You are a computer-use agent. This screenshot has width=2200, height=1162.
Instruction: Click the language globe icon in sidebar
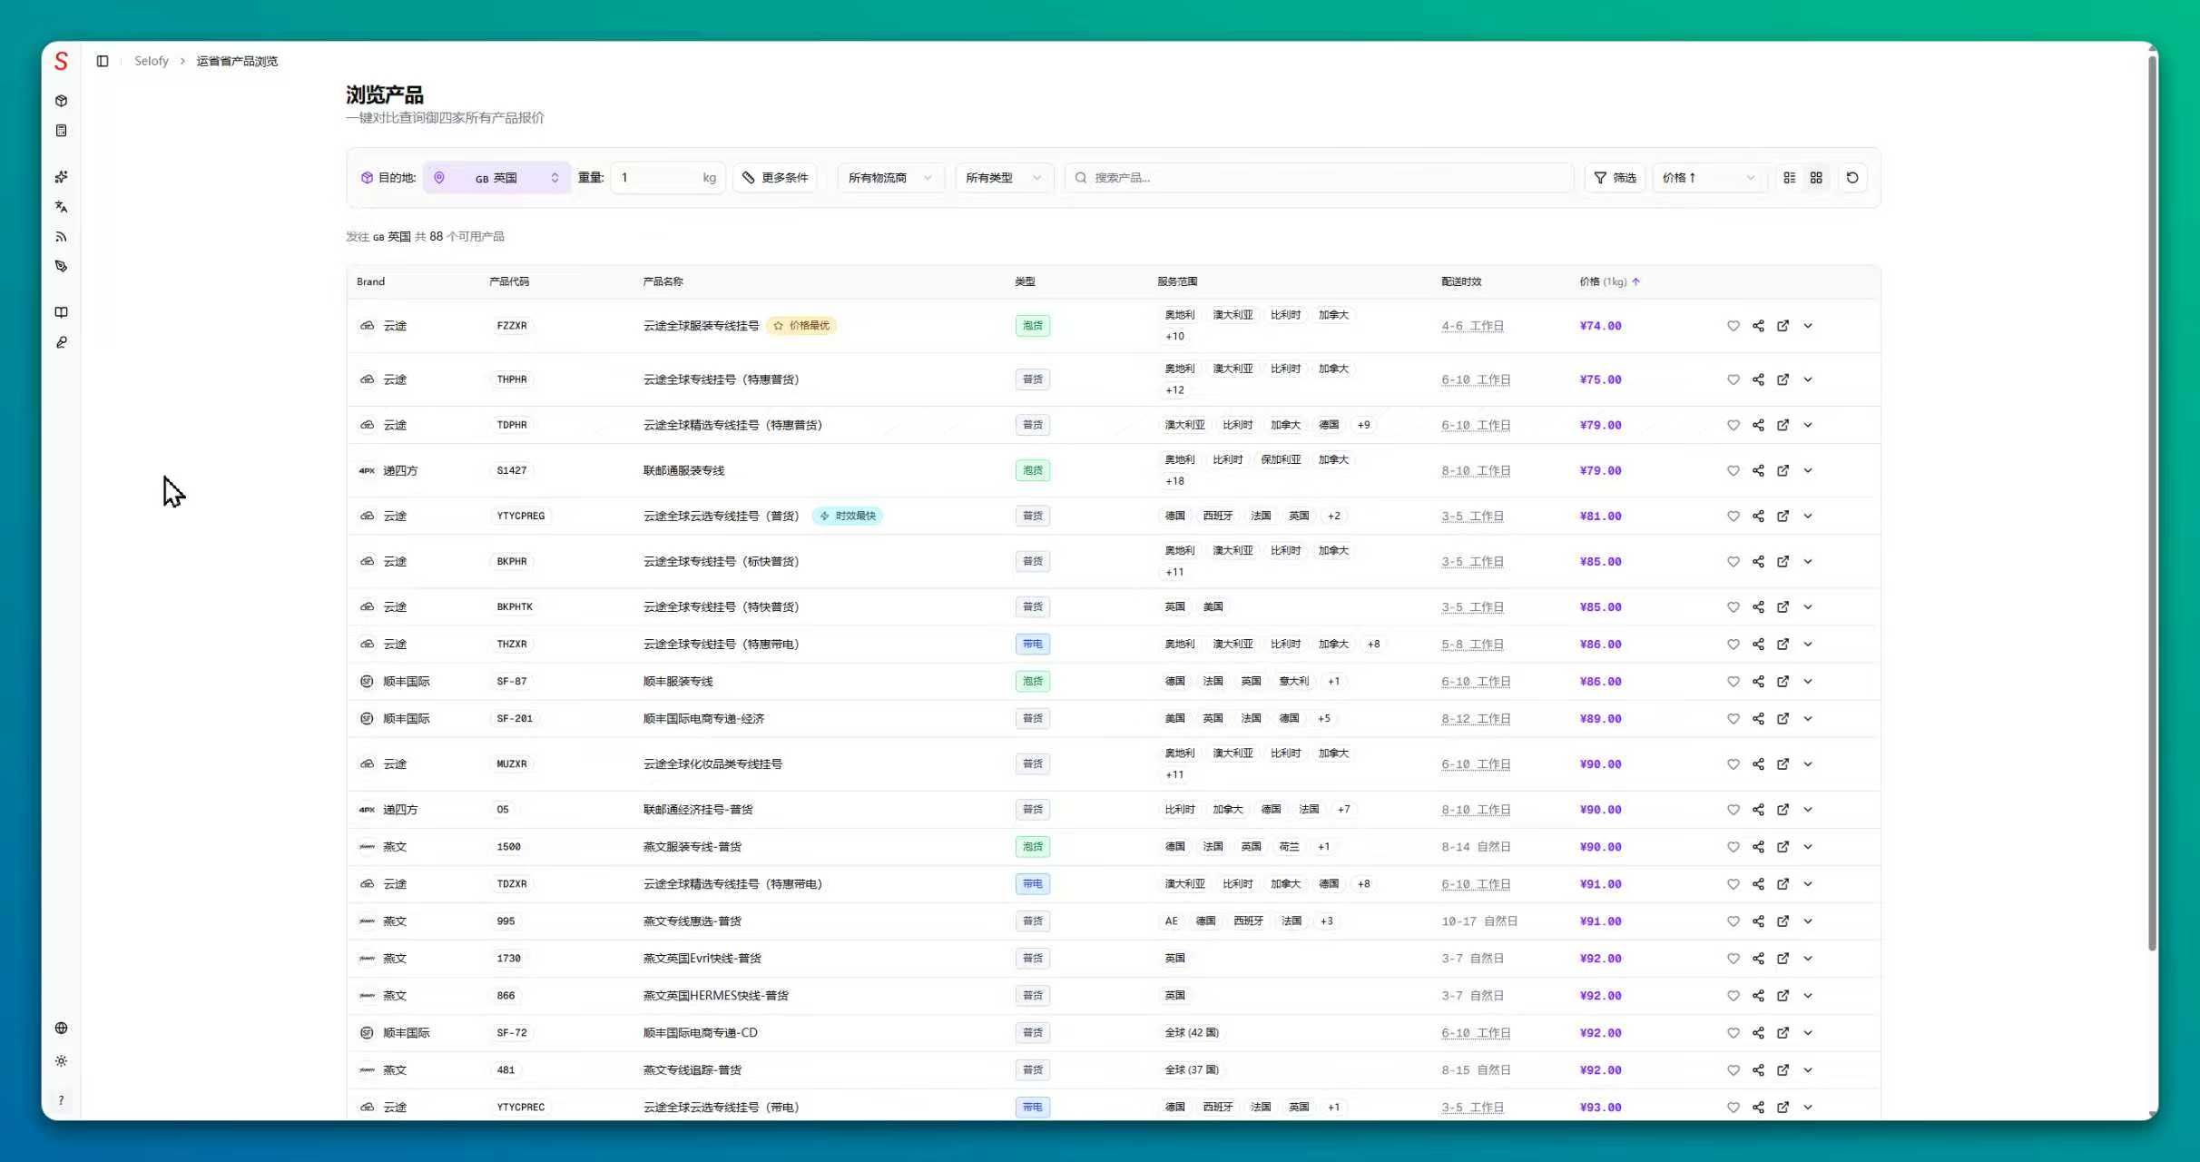click(61, 1028)
